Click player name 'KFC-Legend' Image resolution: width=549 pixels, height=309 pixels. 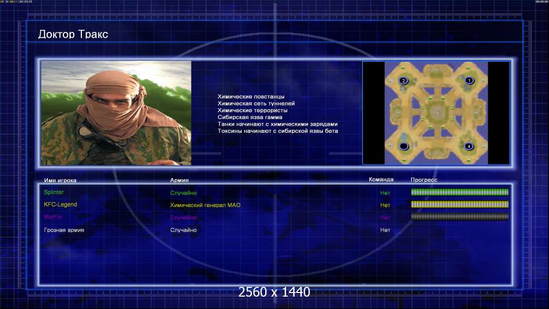tap(60, 204)
